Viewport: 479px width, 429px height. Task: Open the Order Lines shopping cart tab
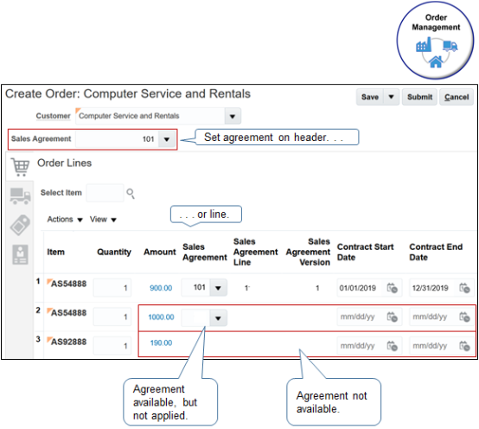coord(20,167)
